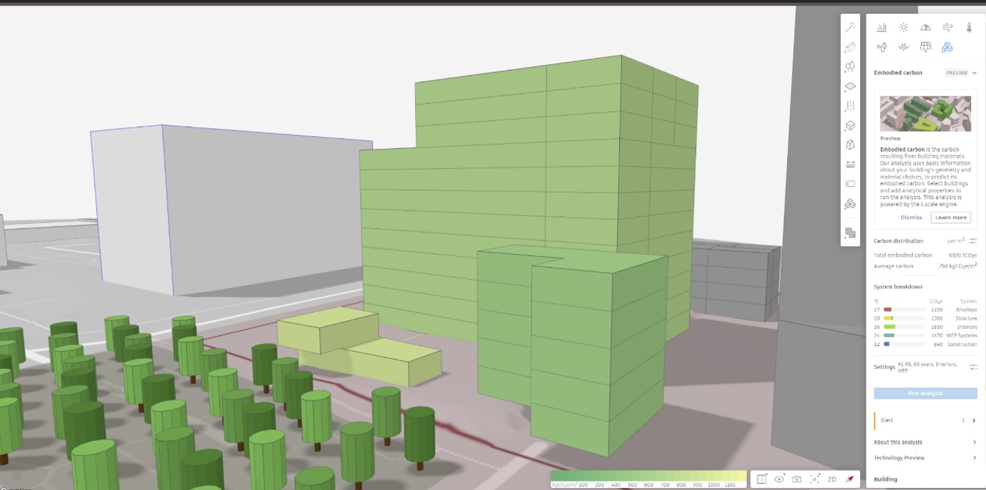
Task: Expand the About this analysis section
Action: tap(924, 442)
